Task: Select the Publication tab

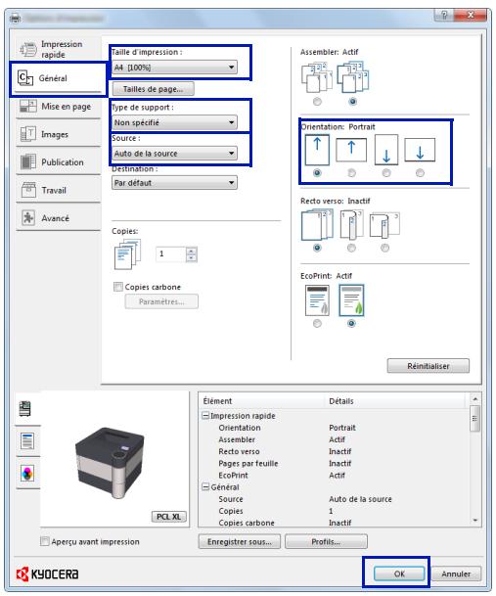Action: pyautogui.click(x=58, y=162)
